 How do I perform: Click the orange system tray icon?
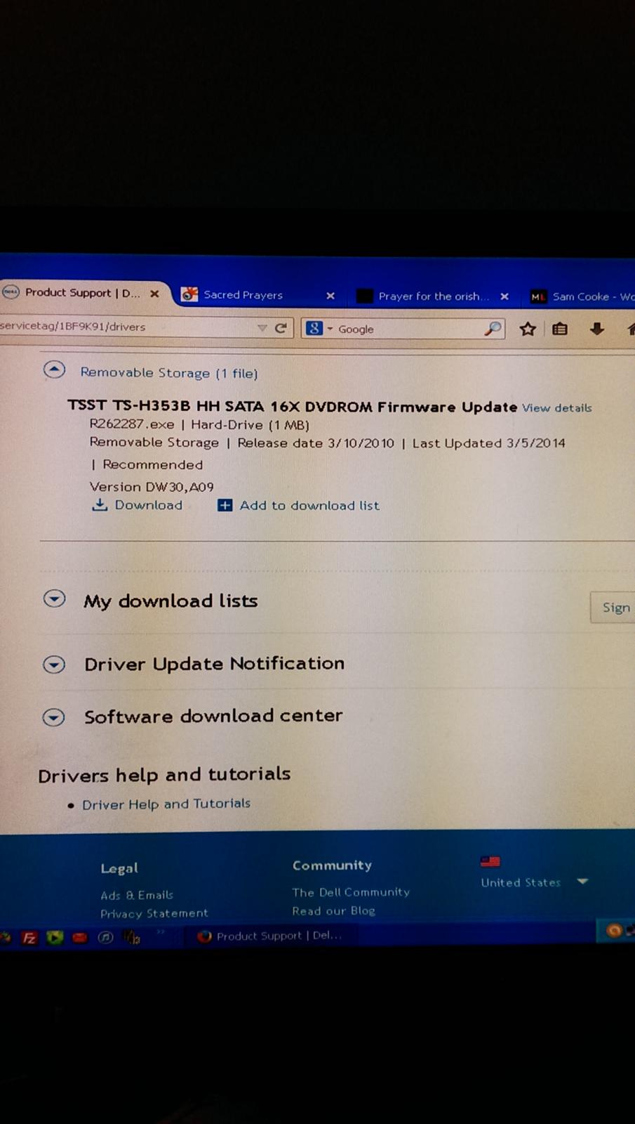(614, 931)
